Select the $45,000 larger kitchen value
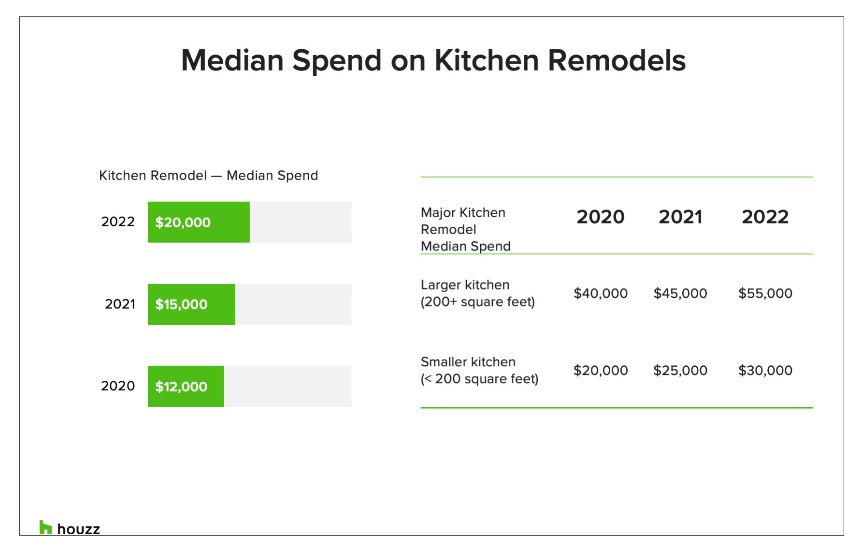This screenshot has width=861, height=553. 680,293
